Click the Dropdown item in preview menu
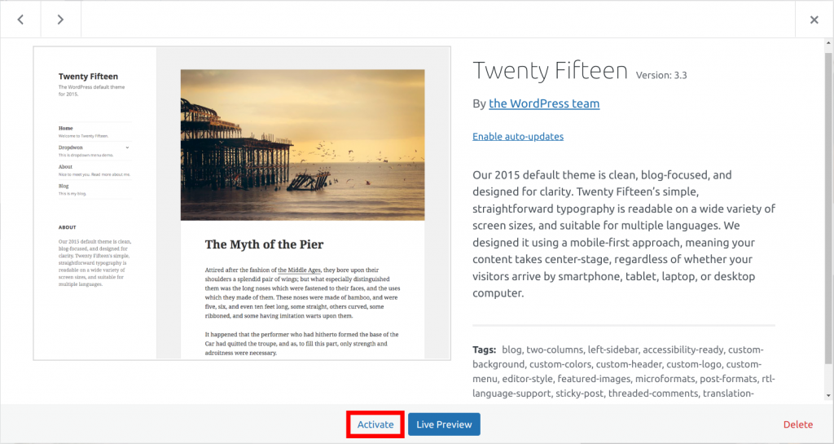 click(72, 147)
